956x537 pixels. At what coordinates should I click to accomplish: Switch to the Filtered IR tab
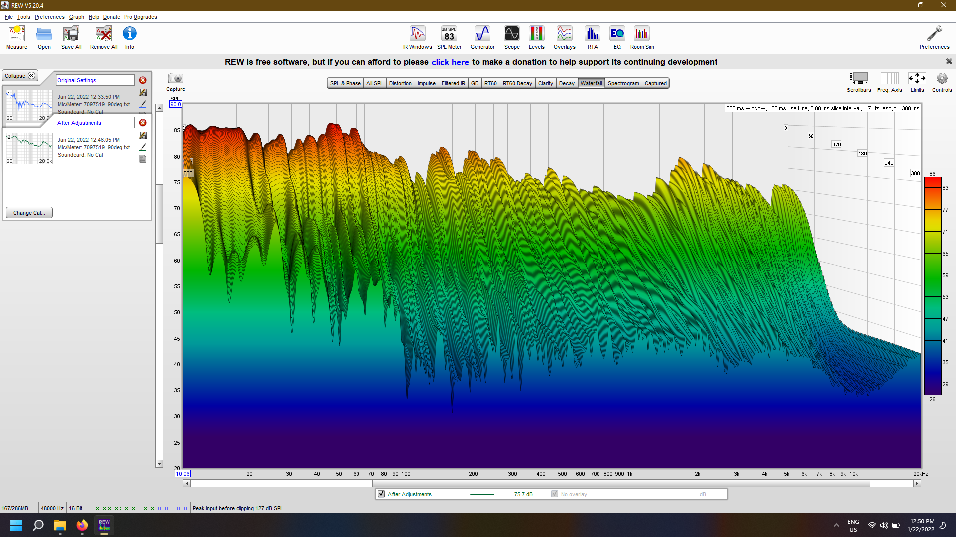(453, 83)
